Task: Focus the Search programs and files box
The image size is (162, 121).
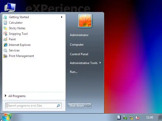Action: tap(33, 106)
